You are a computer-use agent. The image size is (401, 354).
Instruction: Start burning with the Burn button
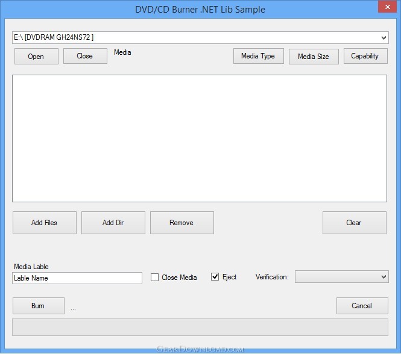click(39, 306)
